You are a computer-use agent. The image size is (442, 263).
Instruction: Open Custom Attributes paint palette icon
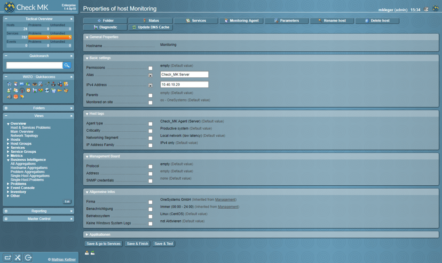pyautogui.click(x=66, y=91)
